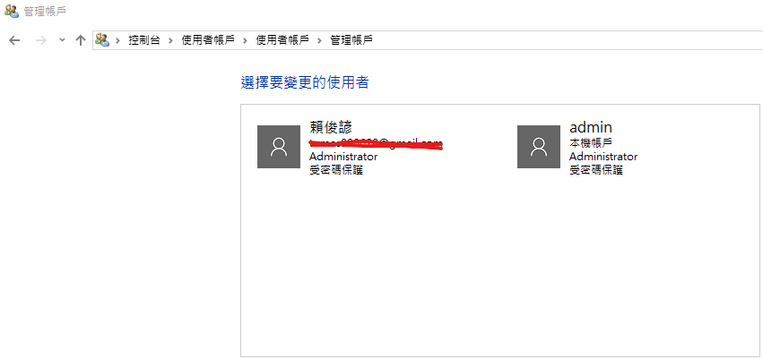Open the recent locations dropdown arrow
Image resolution: width=763 pixels, height=359 pixels.
click(62, 40)
